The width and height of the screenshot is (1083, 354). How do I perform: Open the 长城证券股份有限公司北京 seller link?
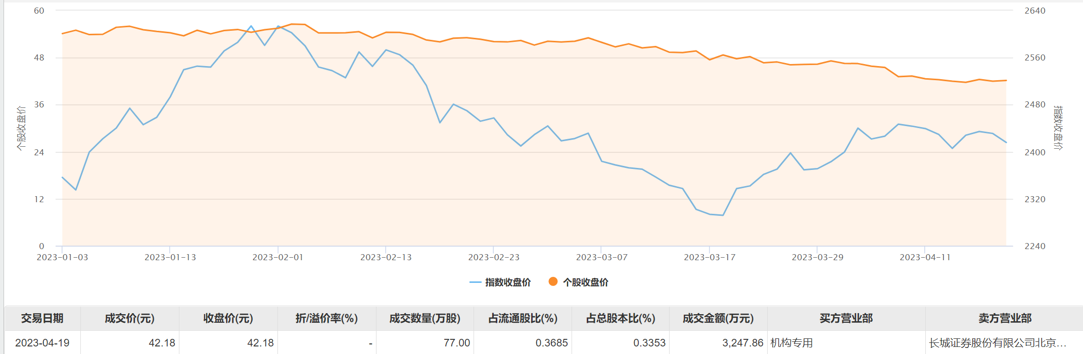(x=997, y=343)
